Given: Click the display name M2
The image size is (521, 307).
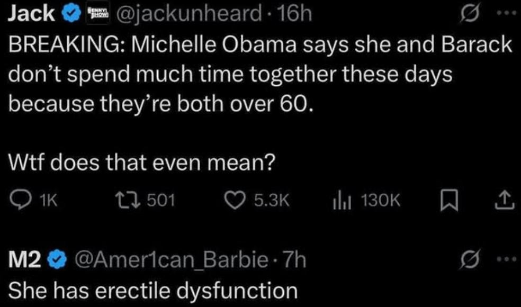Looking at the screenshot, I should coord(26,260).
